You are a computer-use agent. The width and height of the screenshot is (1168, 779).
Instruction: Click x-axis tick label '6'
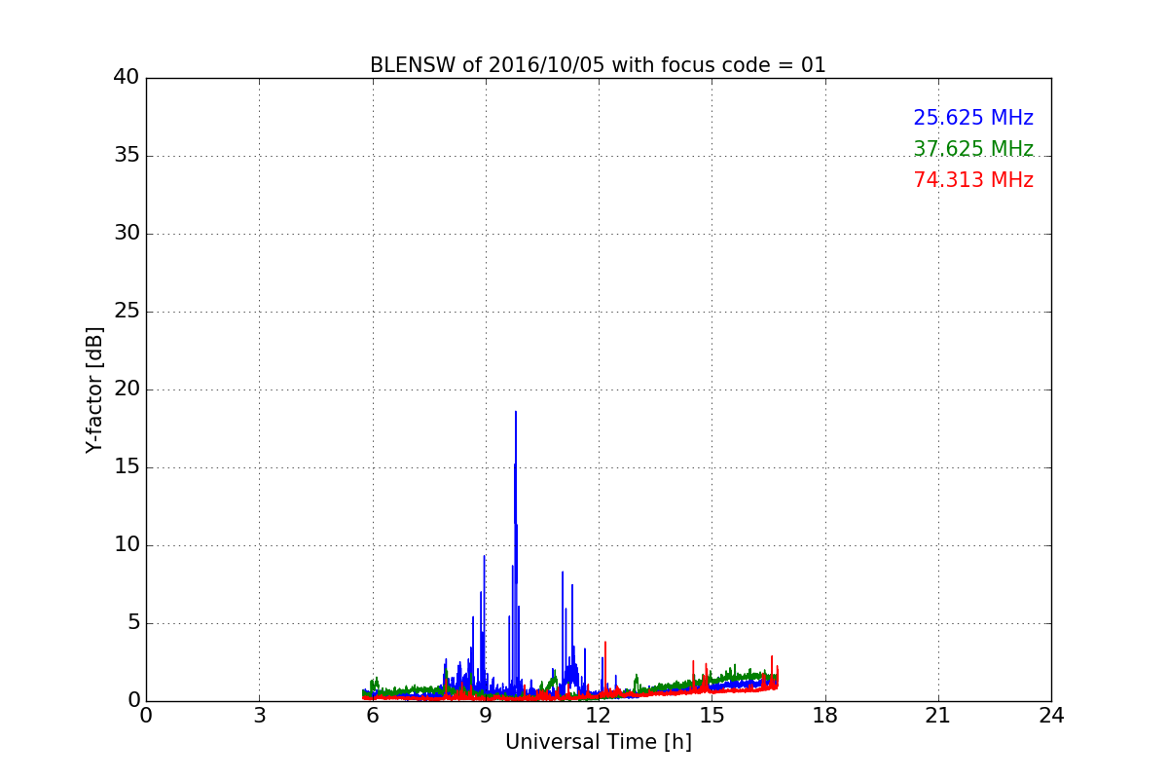click(x=372, y=716)
